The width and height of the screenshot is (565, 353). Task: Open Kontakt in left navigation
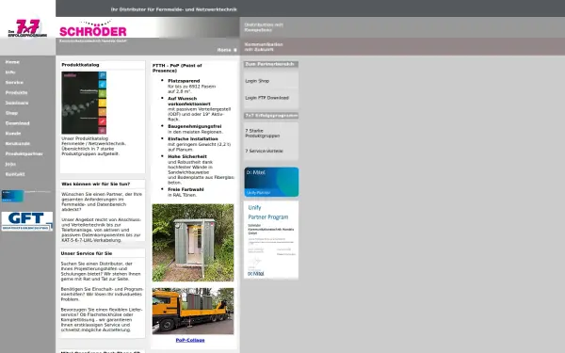point(15,174)
